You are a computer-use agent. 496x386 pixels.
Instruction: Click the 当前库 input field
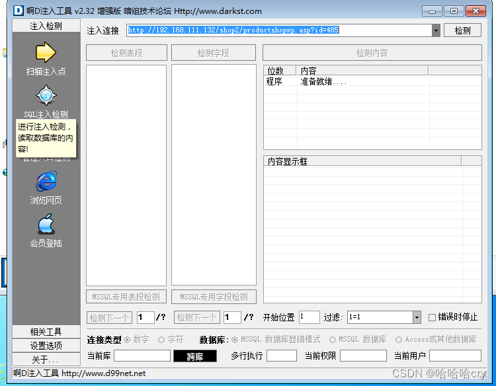click(x=142, y=356)
